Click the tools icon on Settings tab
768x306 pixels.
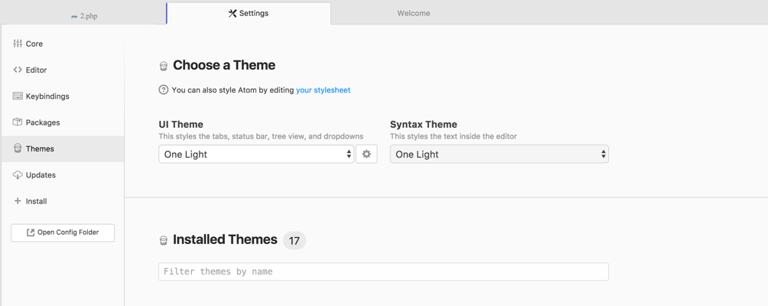[x=233, y=13]
